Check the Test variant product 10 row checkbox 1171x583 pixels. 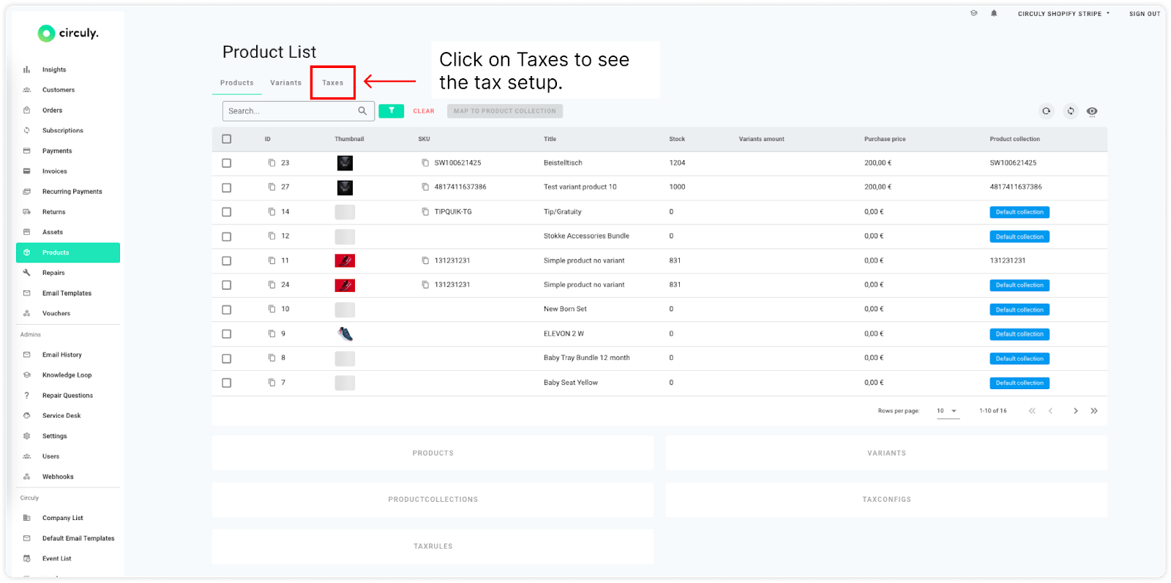[226, 187]
